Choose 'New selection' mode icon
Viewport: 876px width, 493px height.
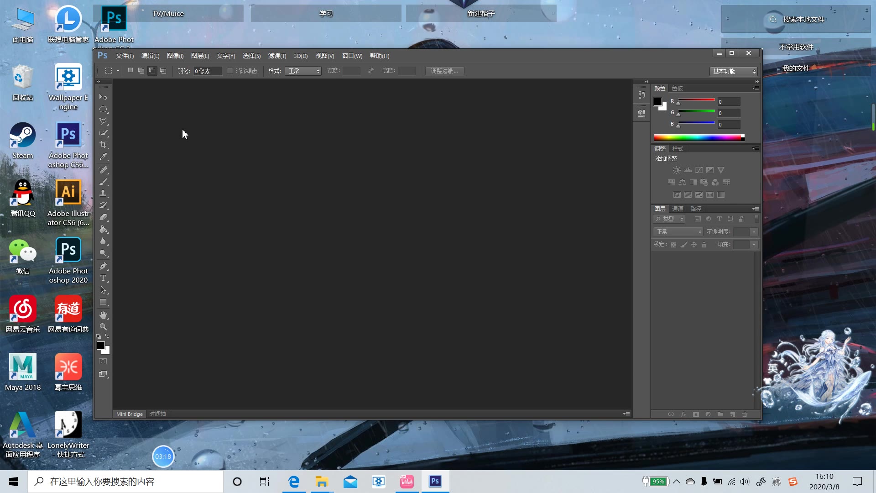130,71
